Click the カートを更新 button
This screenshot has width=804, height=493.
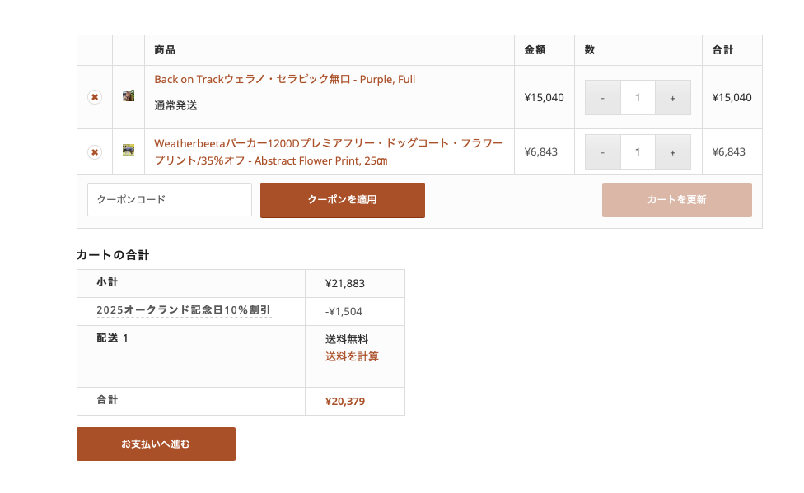[x=676, y=200]
